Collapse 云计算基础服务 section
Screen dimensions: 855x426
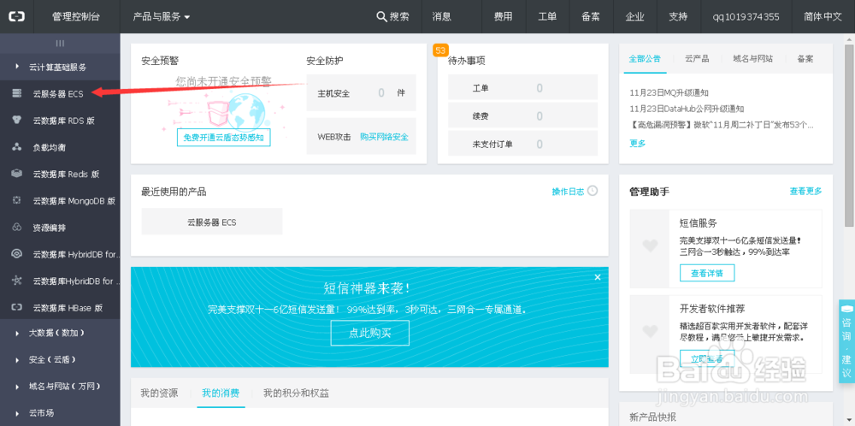[x=60, y=67]
